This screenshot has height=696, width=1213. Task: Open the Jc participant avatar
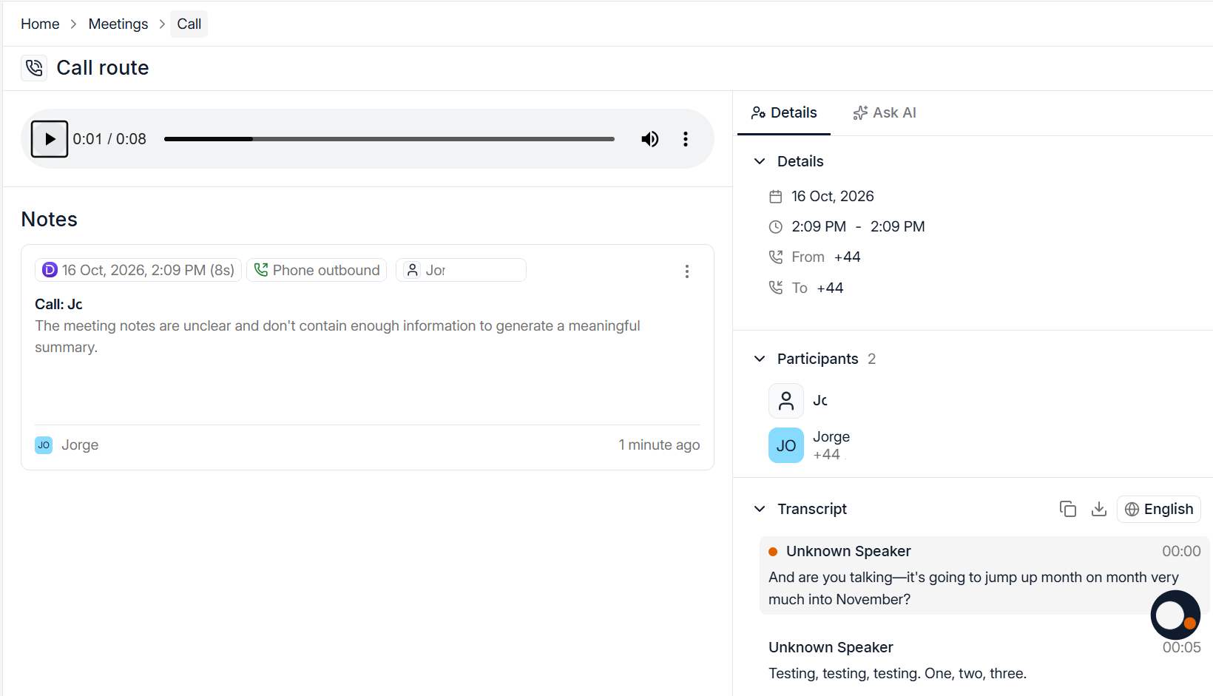(x=786, y=401)
